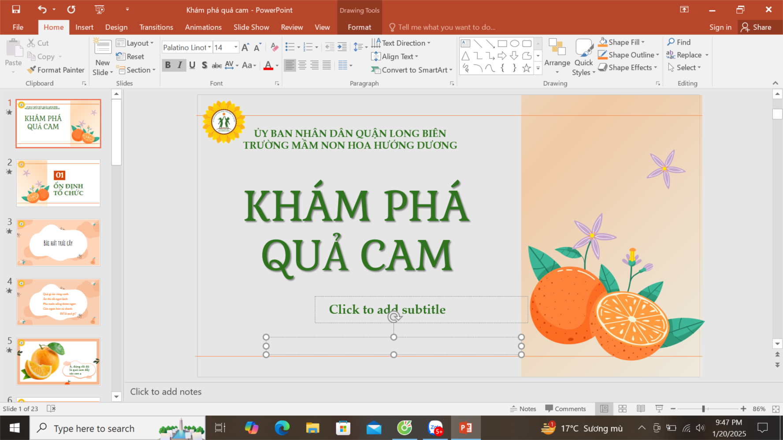The image size is (783, 440).
Task: Toggle the Notes pane in status bar
Action: coord(523,409)
